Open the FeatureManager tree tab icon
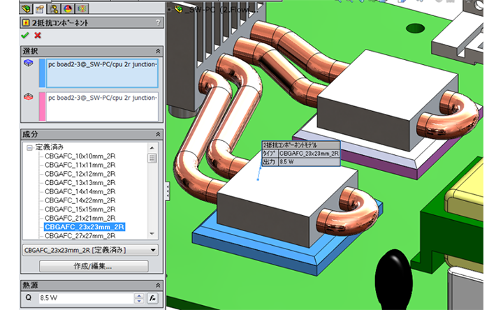The height and width of the screenshot is (310, 503). 27,8
